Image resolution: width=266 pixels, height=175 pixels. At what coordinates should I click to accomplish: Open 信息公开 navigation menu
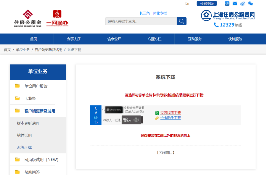tap(114, 39)
